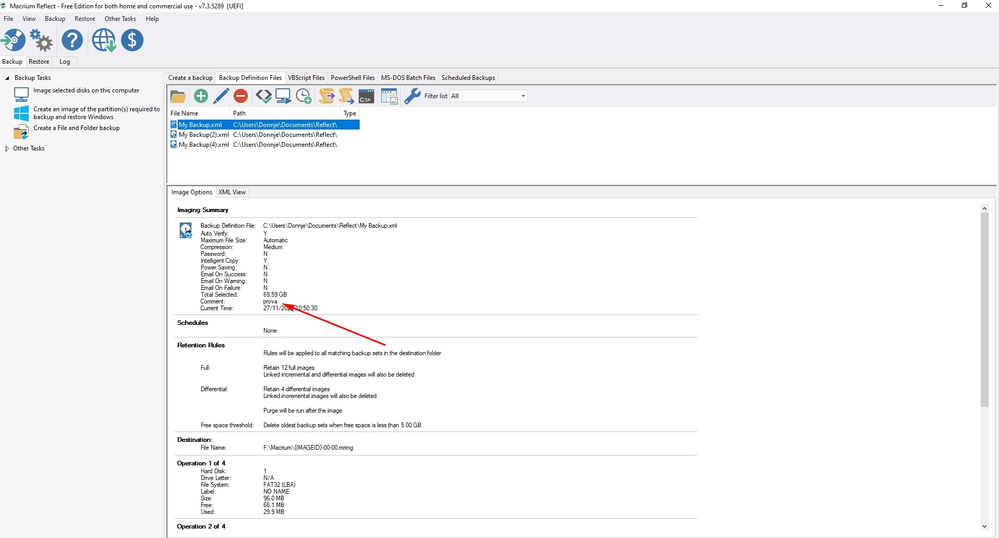The image size is (999, 538).
Task: Switch to MS-DOS Batch Files tab
Action: click(408, 78)
